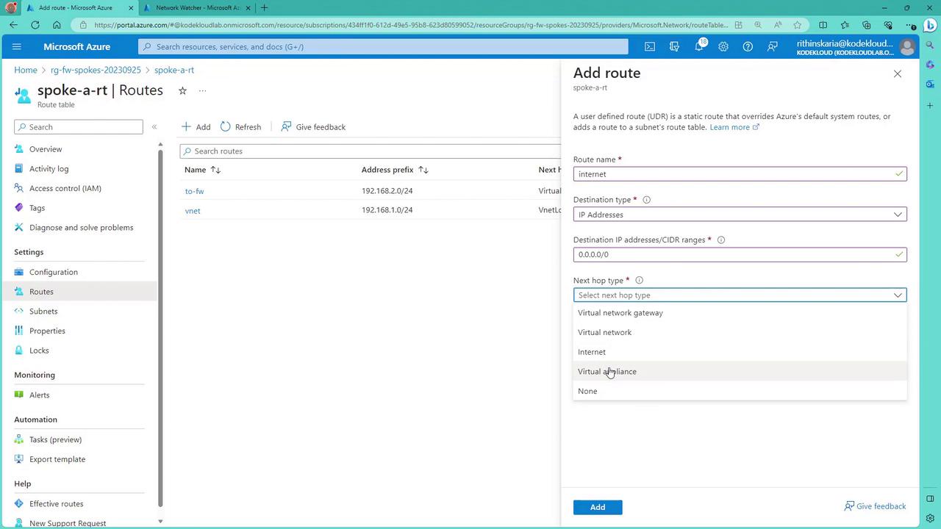Expand the Destination type dropdown
Viewport: 941px width, 529px height.
(739, 215)
